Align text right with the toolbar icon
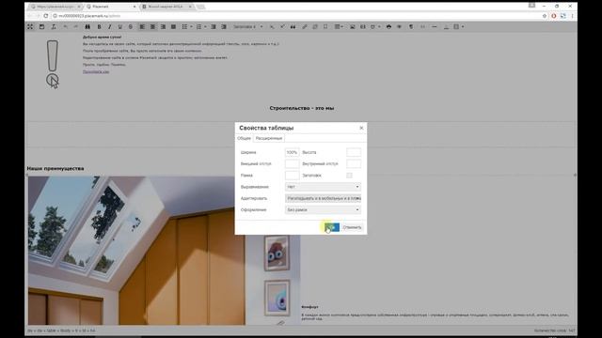The image size is (602, 338). [x=163, y=27]
